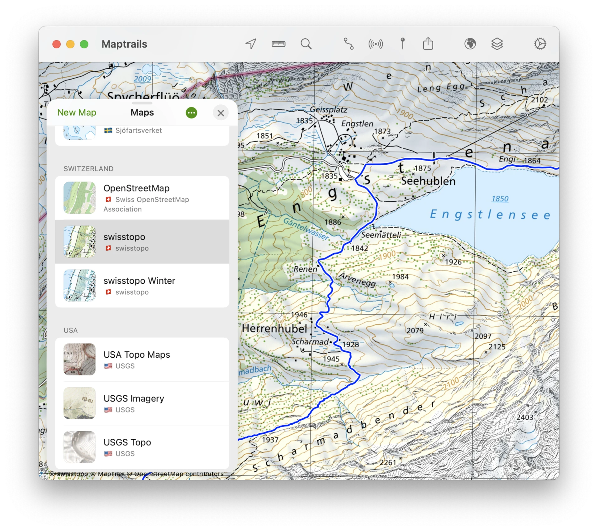Select the Swiss OpenStreetMap entry
This screenshot has width=598, height=531.
point(142,198)
